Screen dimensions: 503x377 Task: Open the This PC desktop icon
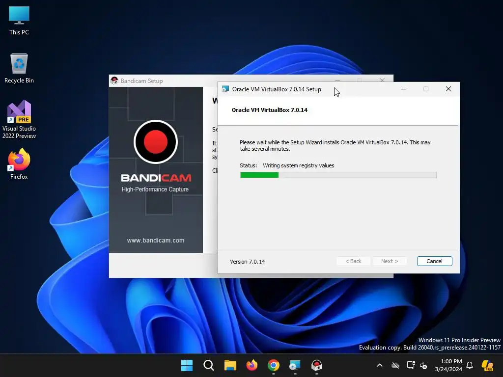click(19, 21)
